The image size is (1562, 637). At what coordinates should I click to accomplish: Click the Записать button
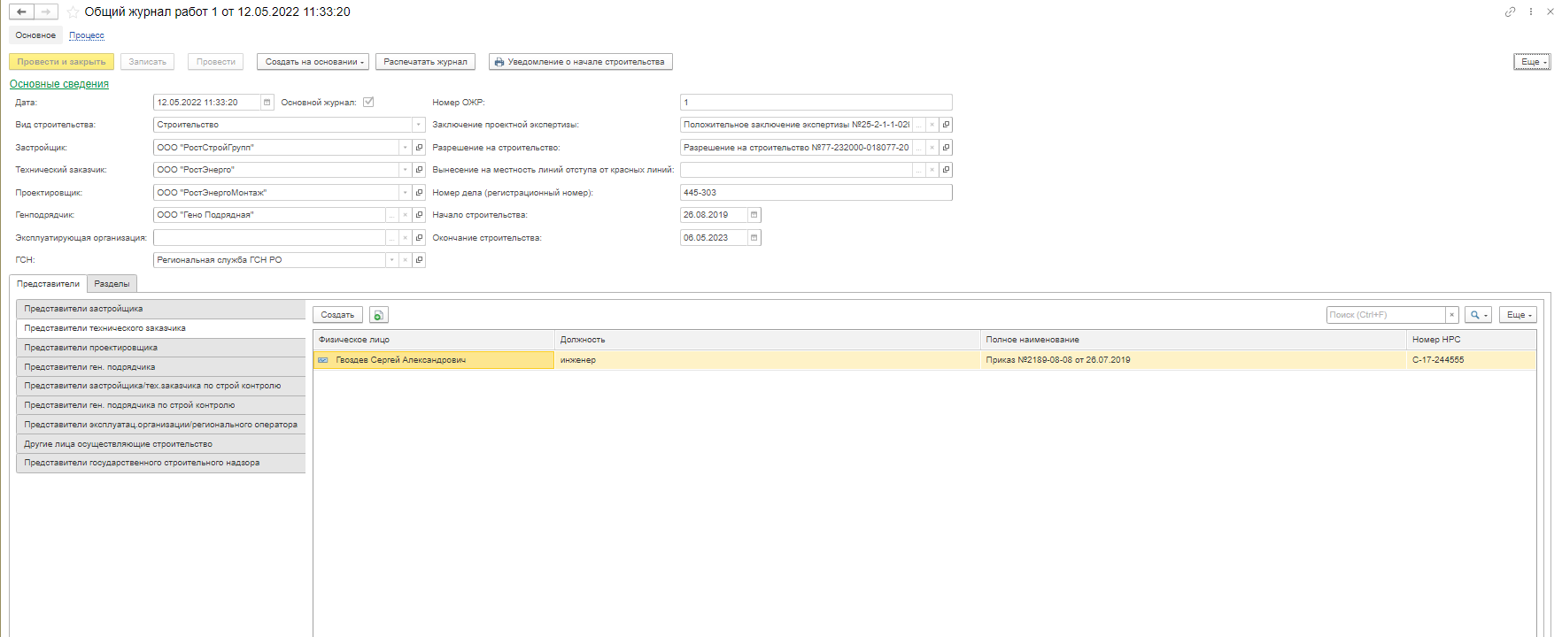click(148, 62)
